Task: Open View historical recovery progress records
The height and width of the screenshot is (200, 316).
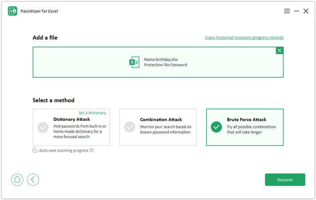Action: (x=244, y=37)
